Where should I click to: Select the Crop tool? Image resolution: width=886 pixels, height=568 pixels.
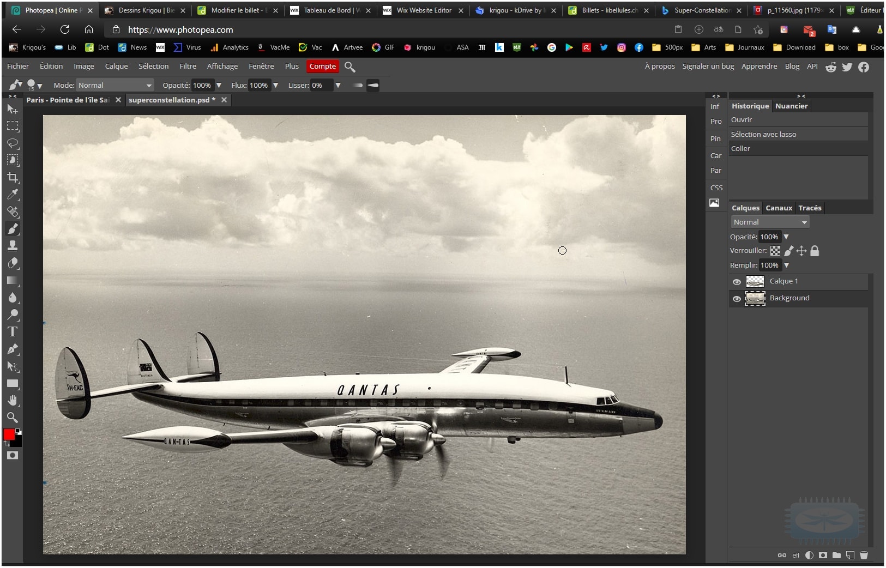tap(13, 178)
